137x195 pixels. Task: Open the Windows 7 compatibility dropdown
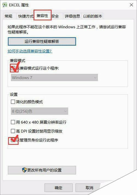pos(54,77)
